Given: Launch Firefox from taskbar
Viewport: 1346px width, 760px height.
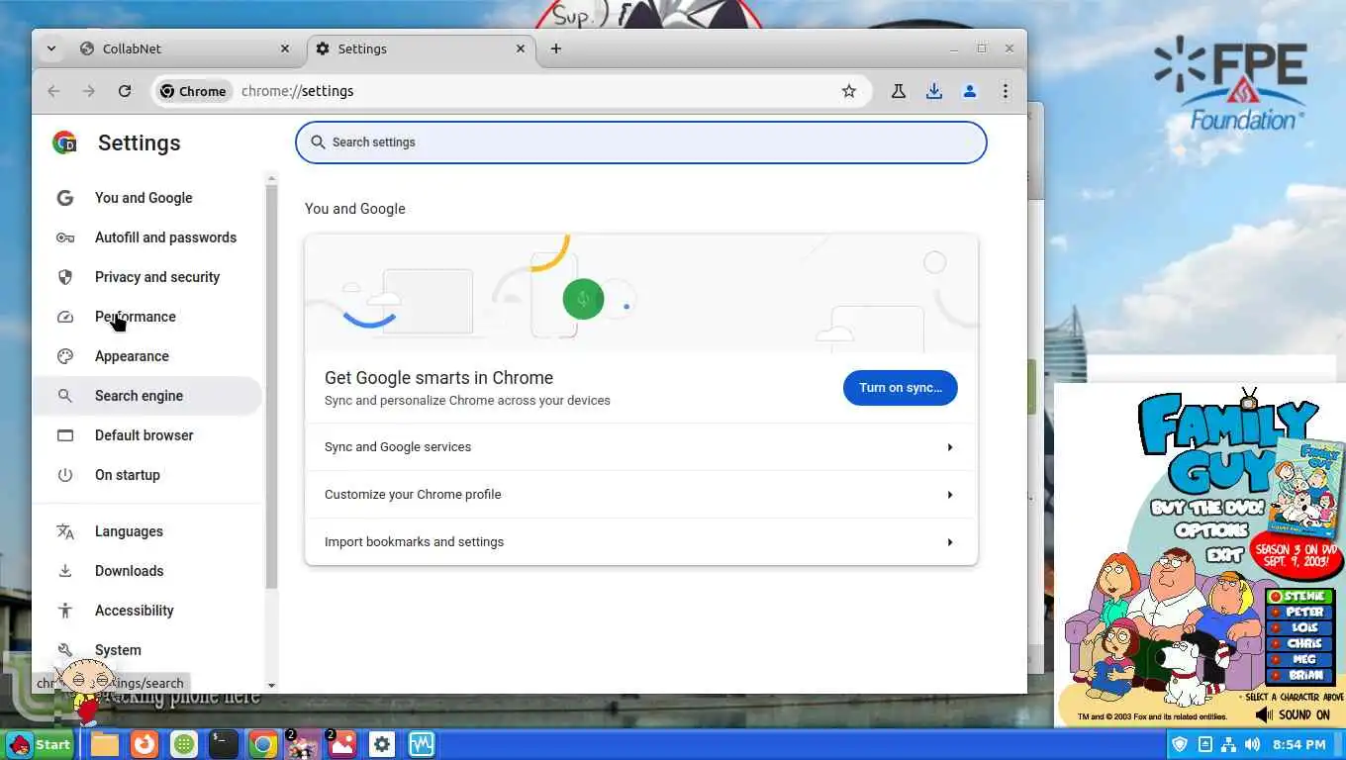Looking at the screenshot, I should click(144, 744).
